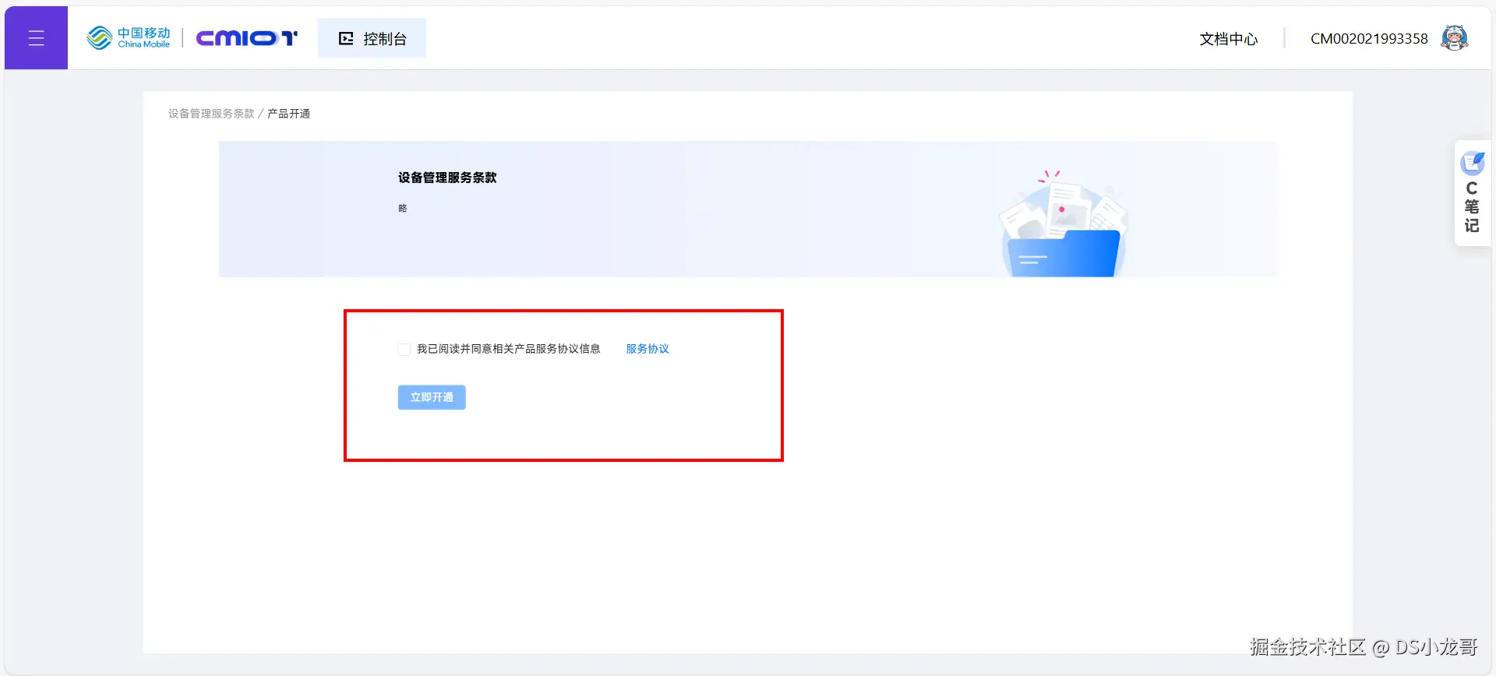
Task: Select the 设备管理服务条款 banner heading
Action: pos(447,178)
